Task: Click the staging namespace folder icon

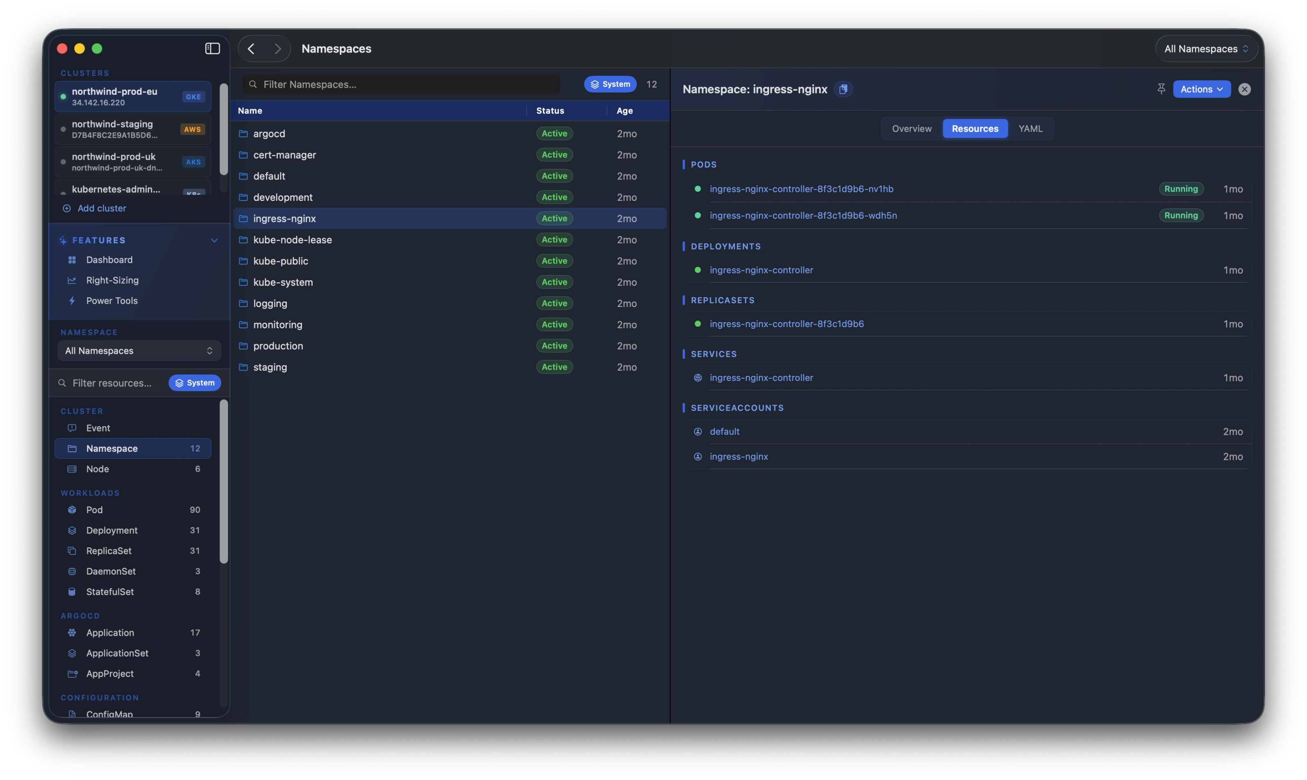Action: click(x=243, y=367)
